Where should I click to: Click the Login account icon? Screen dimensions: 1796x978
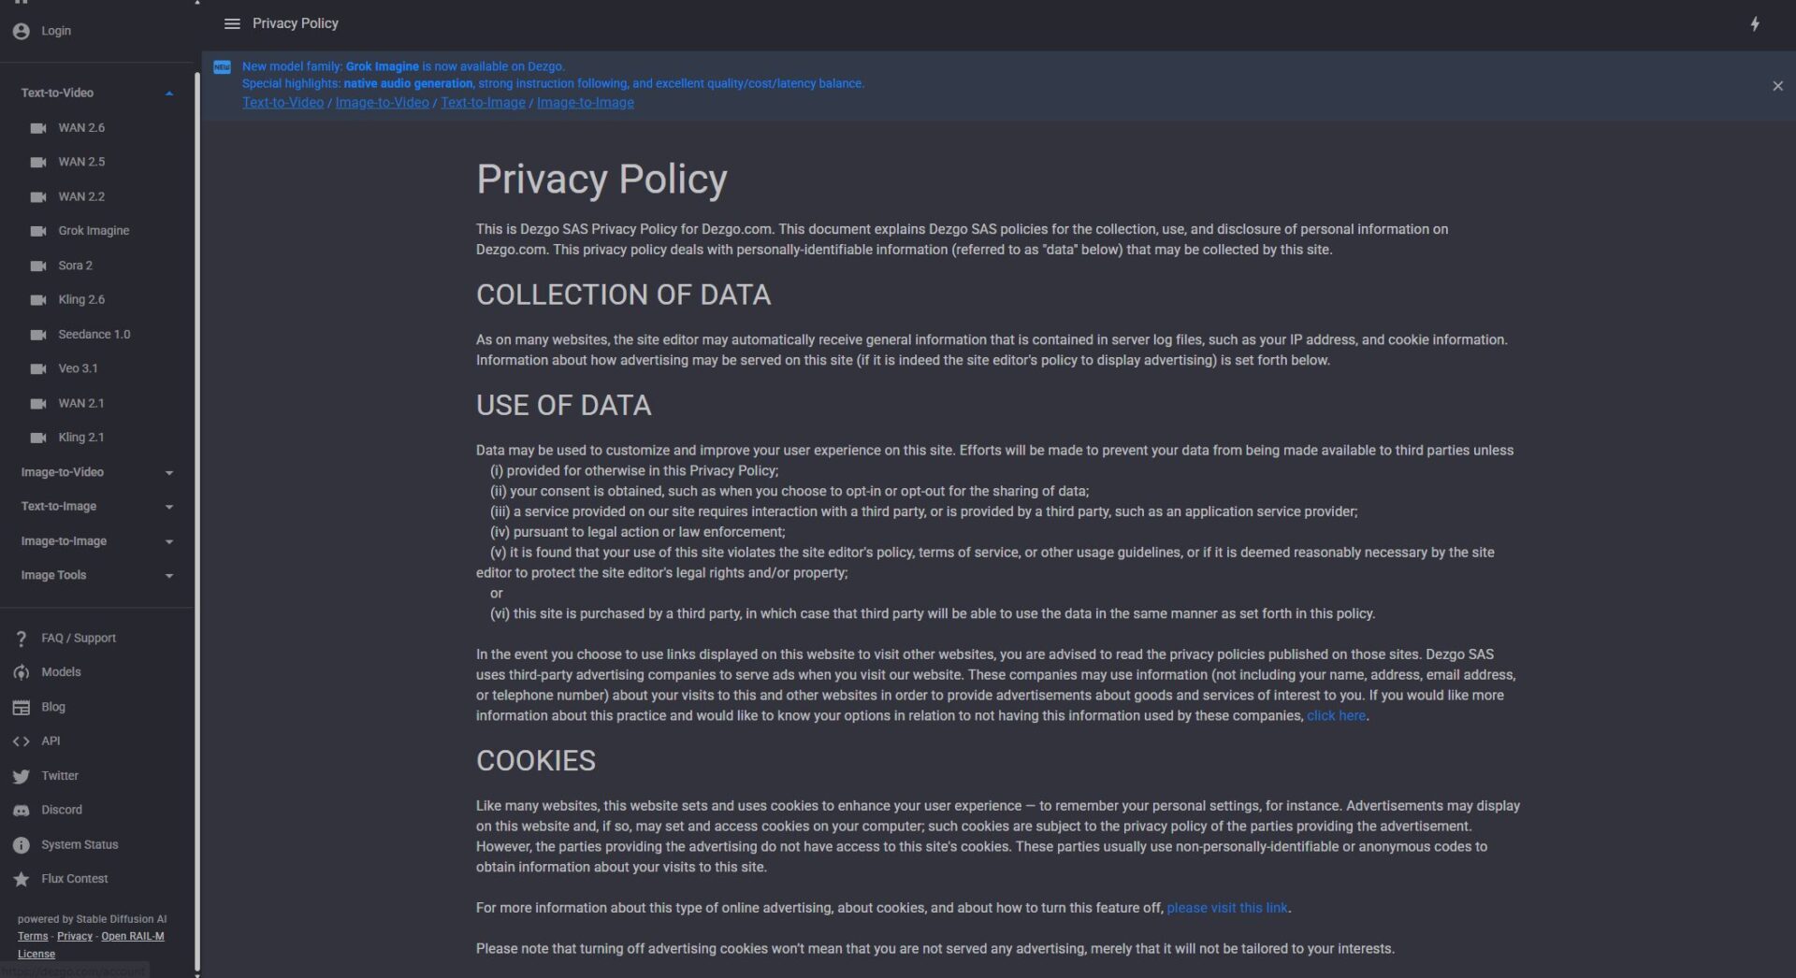(x=22, y=31)
